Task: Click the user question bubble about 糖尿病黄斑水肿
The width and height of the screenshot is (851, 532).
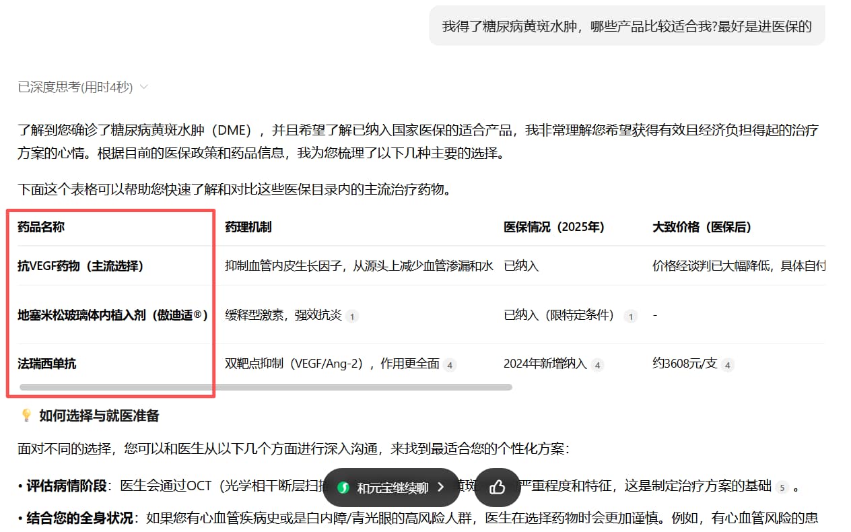Action: 626,26
